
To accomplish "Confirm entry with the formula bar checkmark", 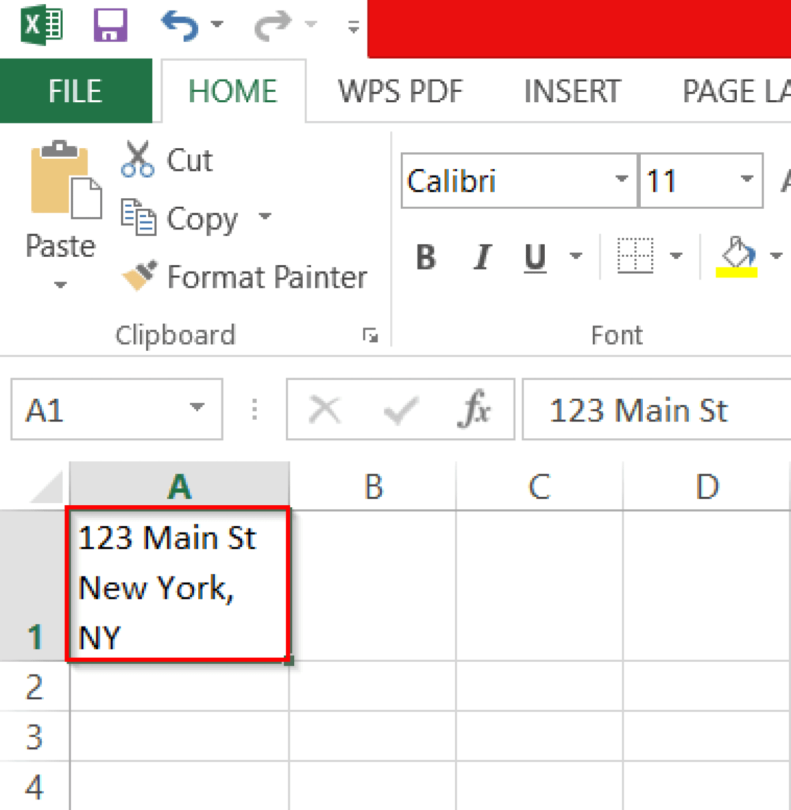I will [401, 410].
